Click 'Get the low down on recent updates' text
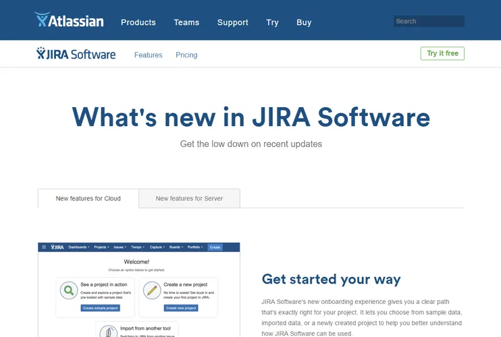The image size is (501, 337). coord(250,144)
